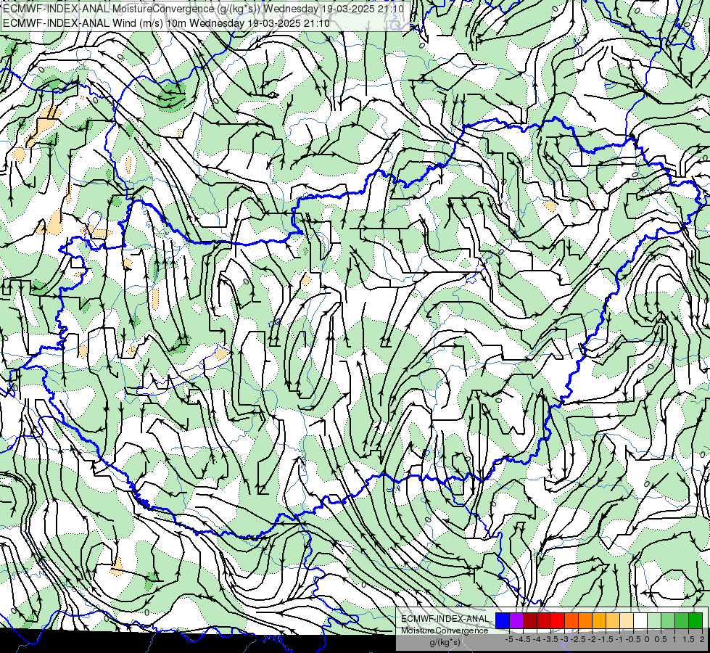Image resolution: width=710 pixels, height=653 pixels.
Task: Click the pale peach swatch between -1 and -0.5
Action: pyautogui.click(x=627, y=621)
